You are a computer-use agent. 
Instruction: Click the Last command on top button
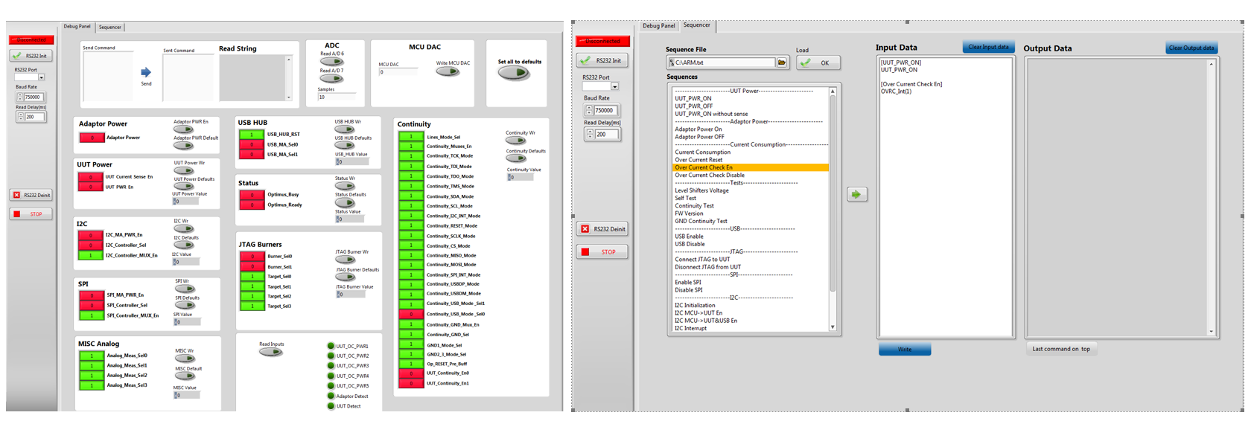(x=1060, y=349)
